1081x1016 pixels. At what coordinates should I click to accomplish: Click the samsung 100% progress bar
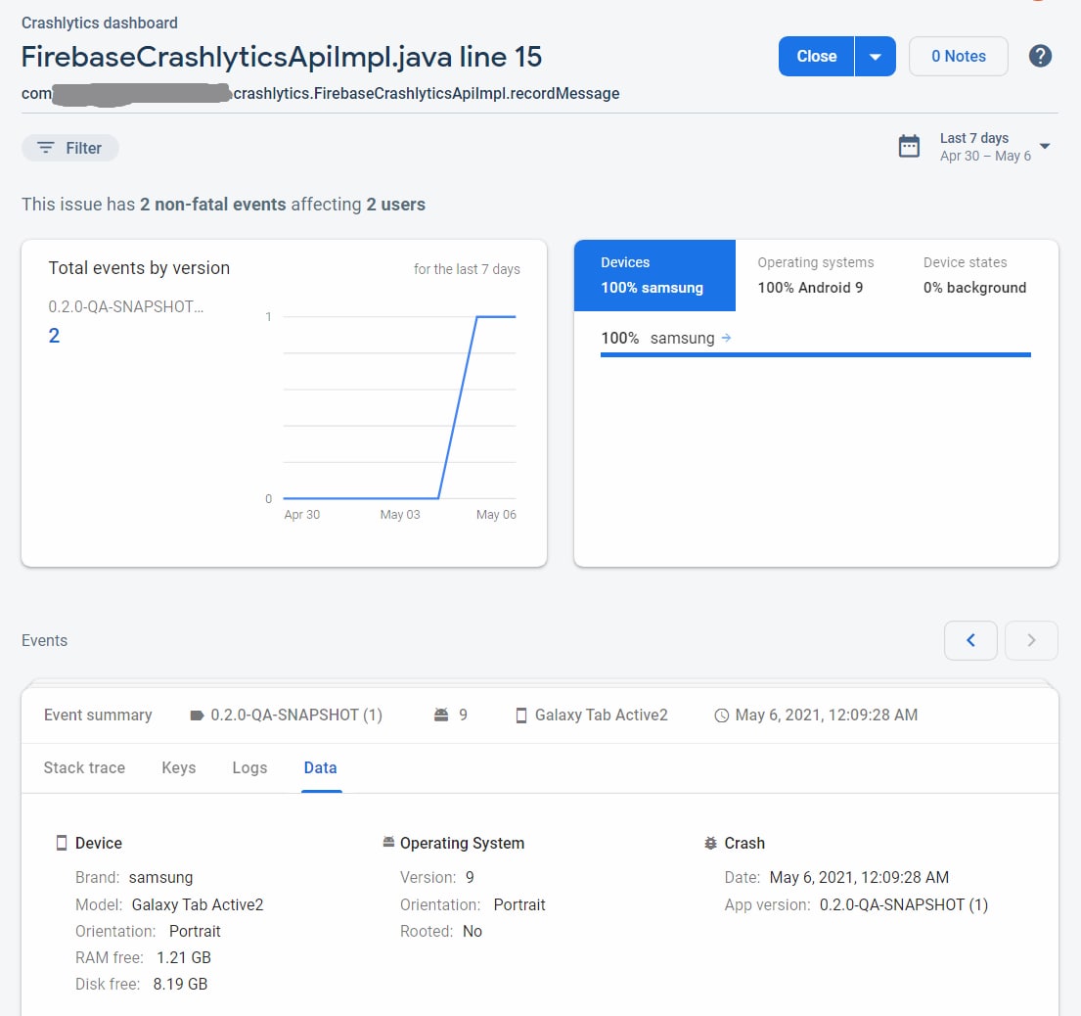(816, 354)
